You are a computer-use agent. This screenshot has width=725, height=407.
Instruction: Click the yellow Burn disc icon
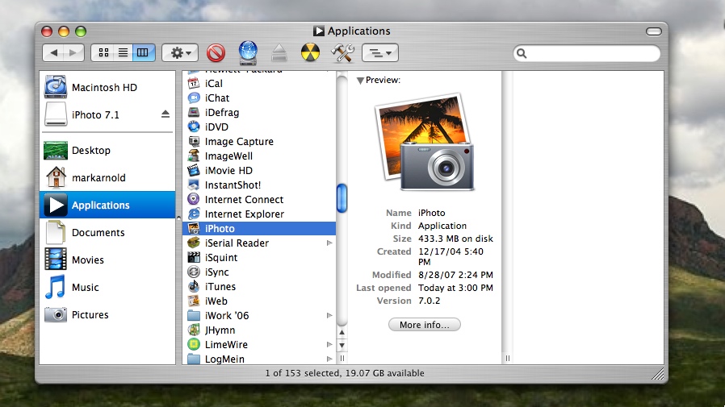[310, 52]
